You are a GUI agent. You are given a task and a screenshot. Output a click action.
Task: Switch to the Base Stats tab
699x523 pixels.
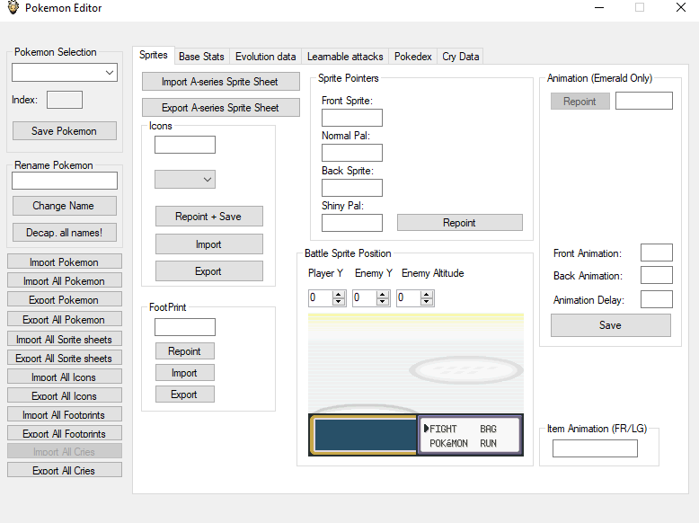[x=201, y=57]
